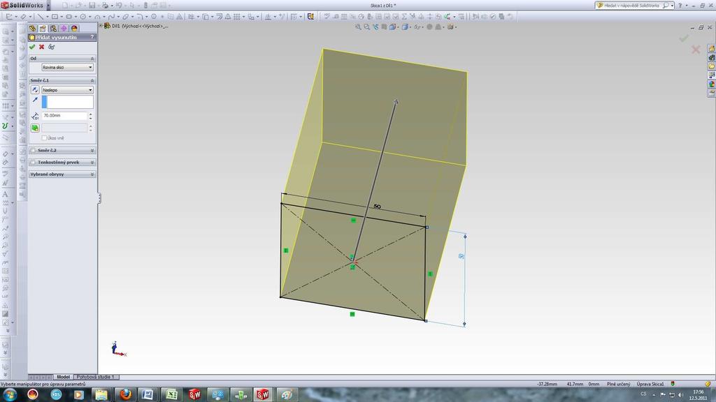The width and height of the screenshot is (716, 402).
Task: Switch to the Model tab
Action: [x=63, y=377]
